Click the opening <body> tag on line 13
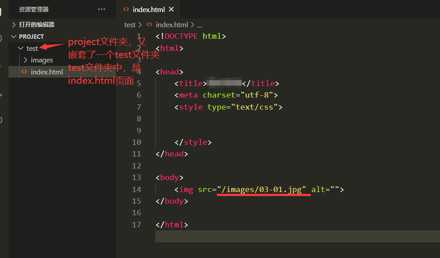Viewport: 440px width, 258px height. (x=169, y=177)
